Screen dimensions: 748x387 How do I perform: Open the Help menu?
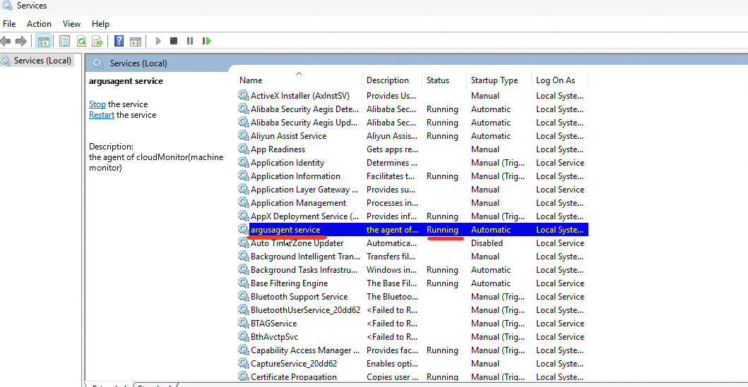coord(100,24)
